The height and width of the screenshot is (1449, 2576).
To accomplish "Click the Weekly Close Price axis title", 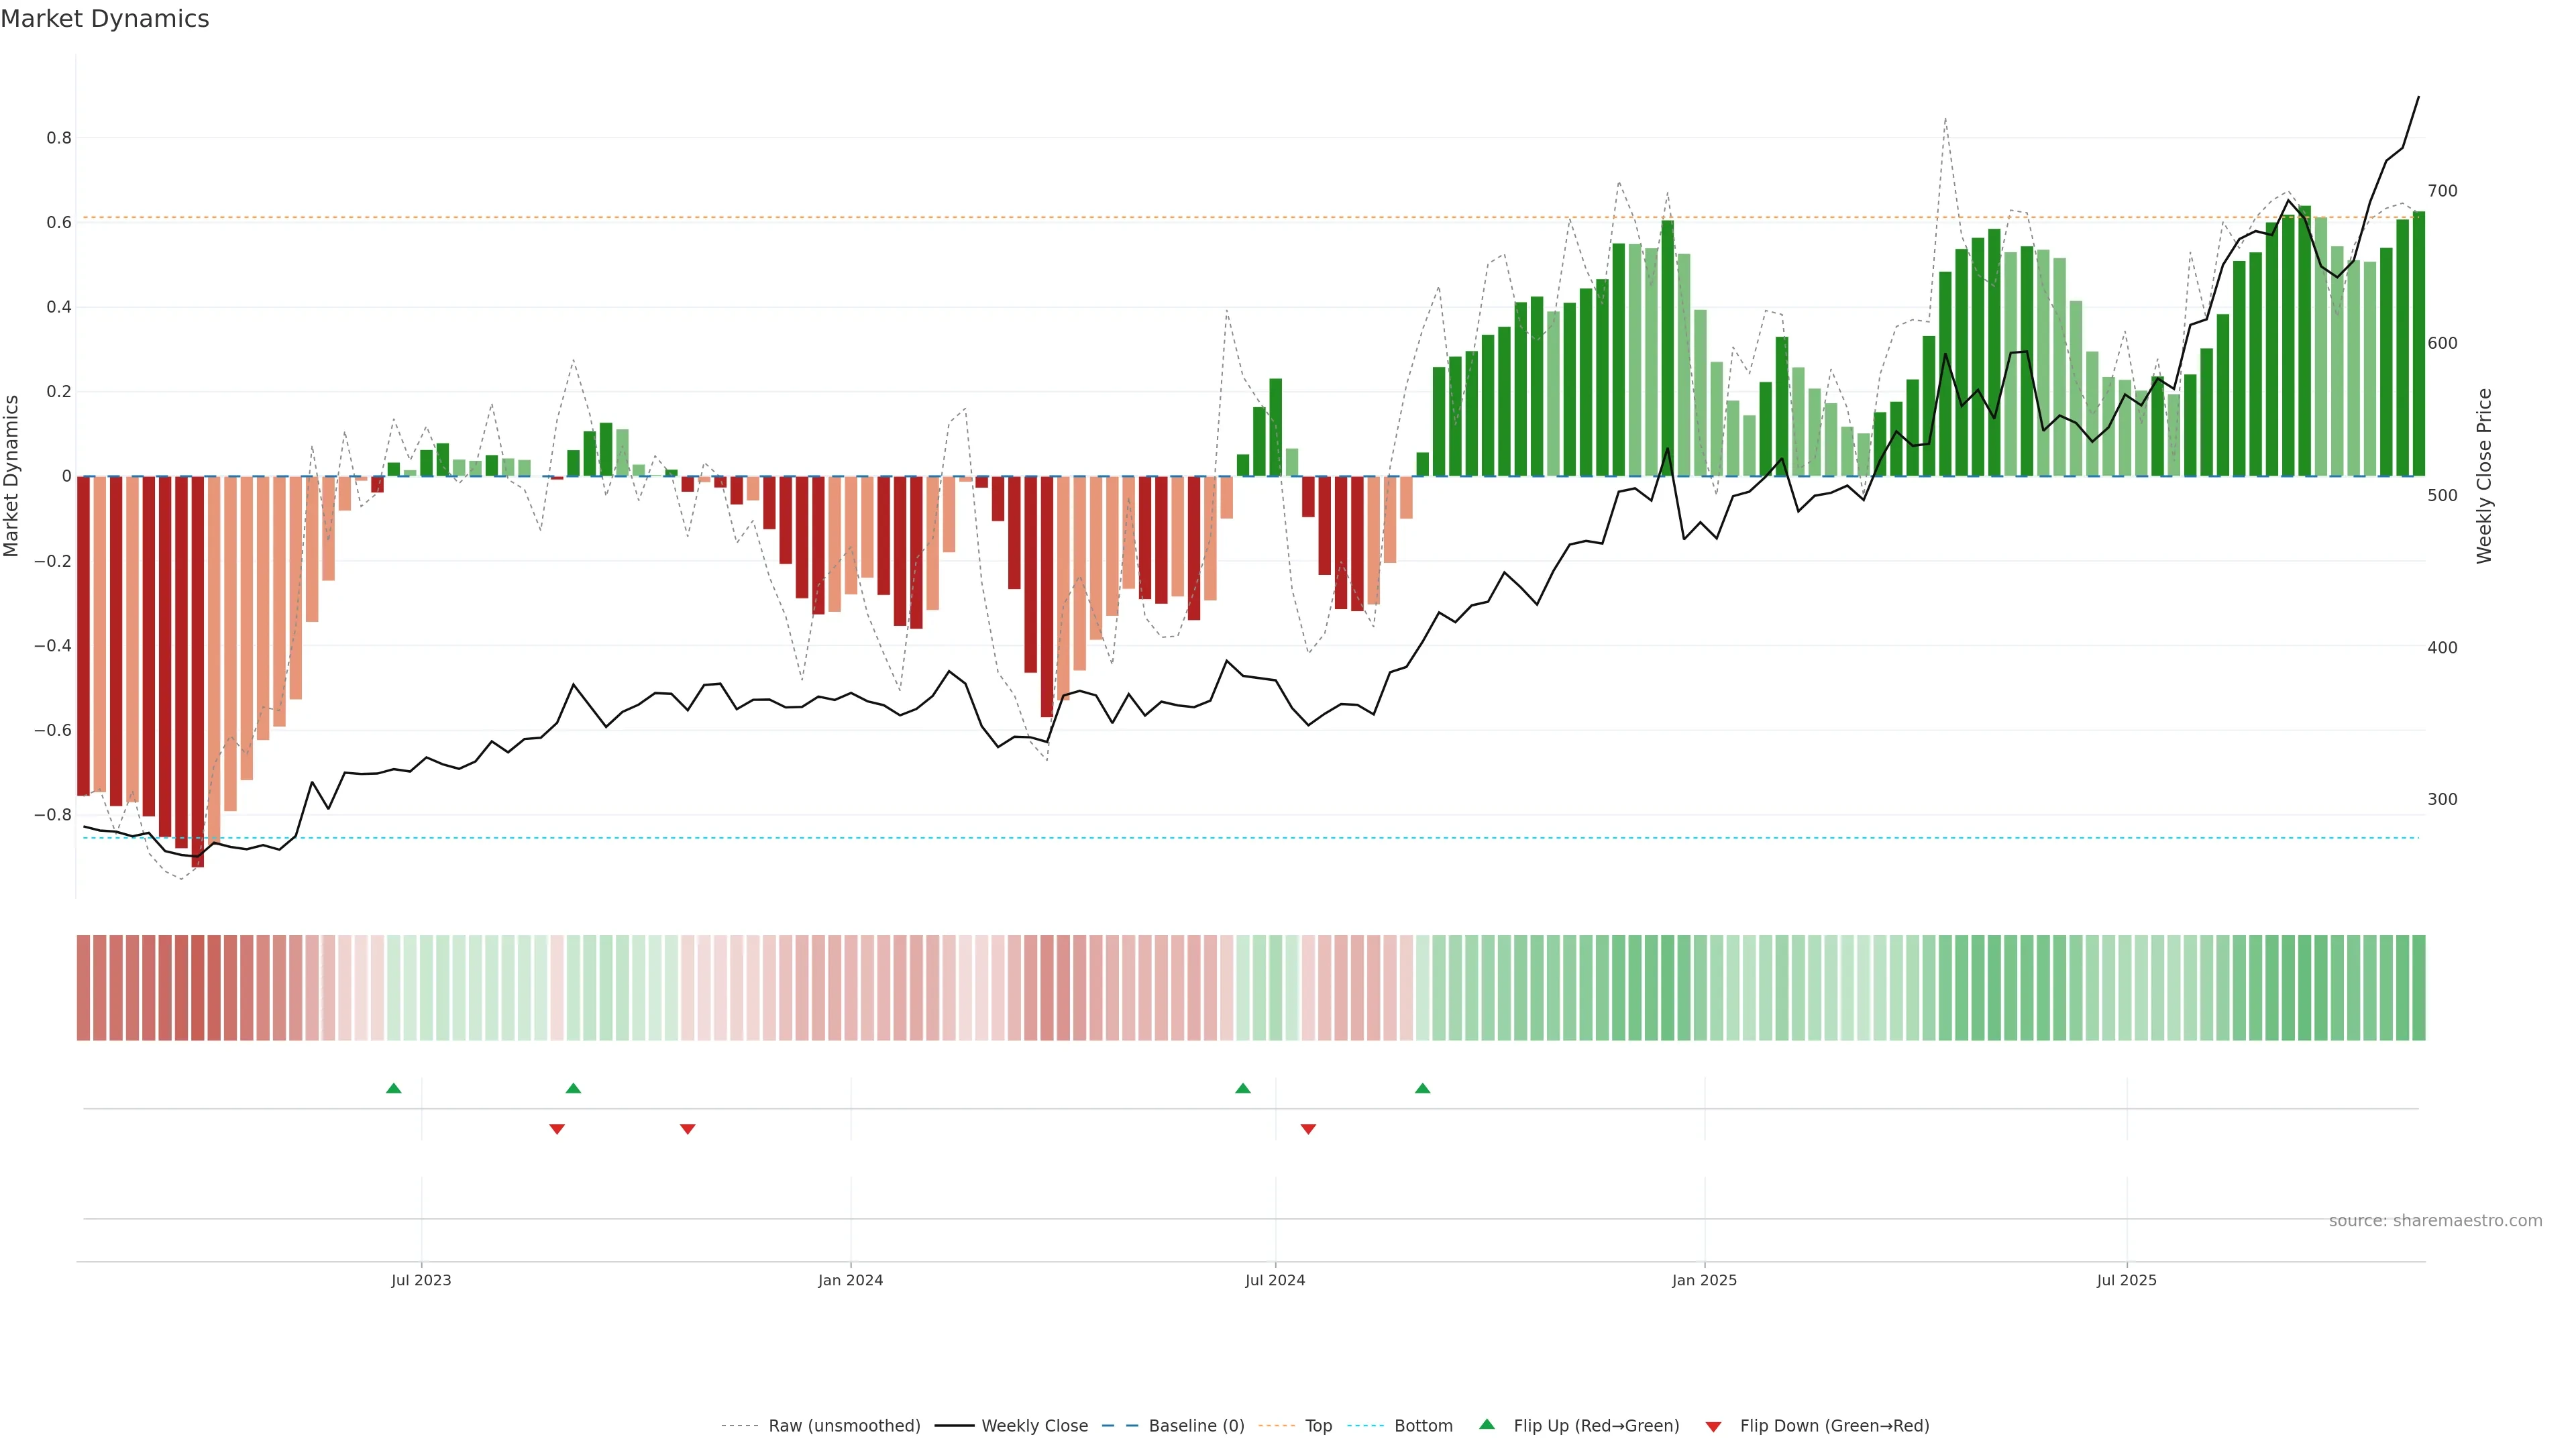I will pos(2484,476).
